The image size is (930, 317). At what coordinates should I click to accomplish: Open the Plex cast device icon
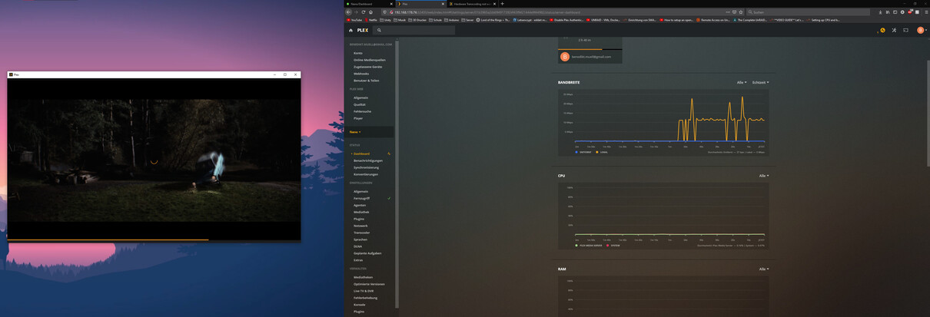(x=905, y=30)
